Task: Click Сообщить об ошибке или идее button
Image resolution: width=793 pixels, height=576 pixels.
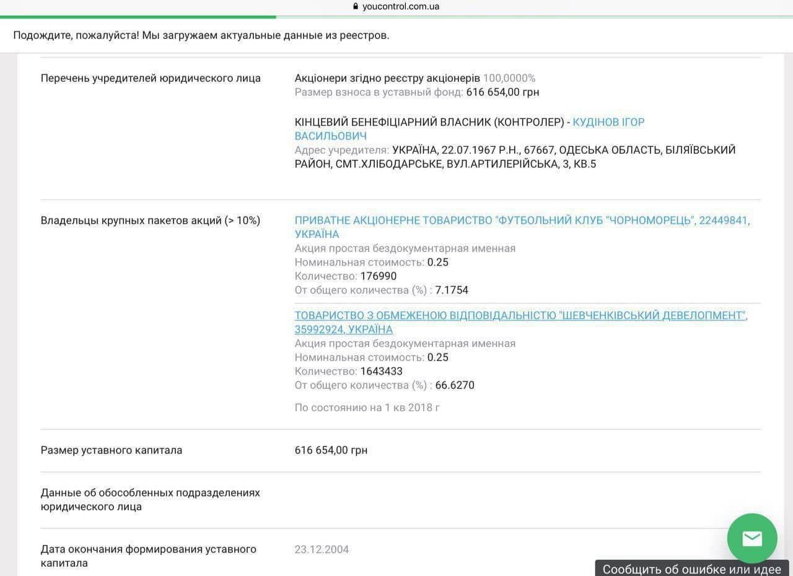Action: 692,569
